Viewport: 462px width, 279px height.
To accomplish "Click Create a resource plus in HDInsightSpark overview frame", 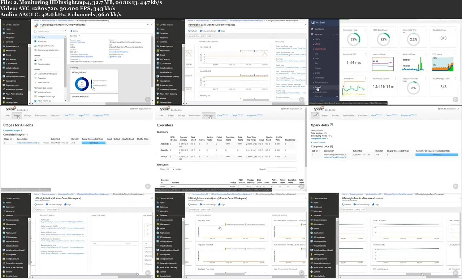I will [3, 25].
